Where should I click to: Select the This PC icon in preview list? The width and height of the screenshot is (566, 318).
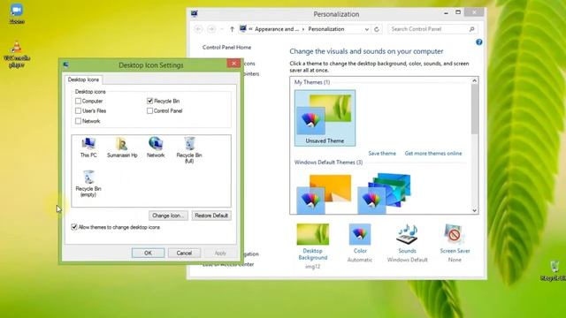88,148
